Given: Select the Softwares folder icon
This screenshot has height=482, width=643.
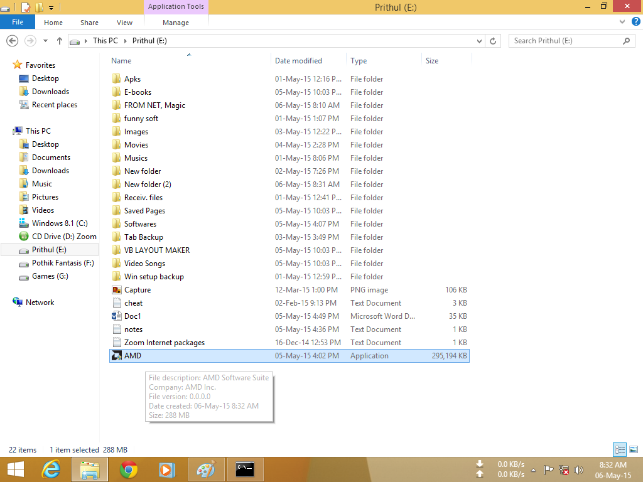Looking at the screenshot, I should 116,224.
